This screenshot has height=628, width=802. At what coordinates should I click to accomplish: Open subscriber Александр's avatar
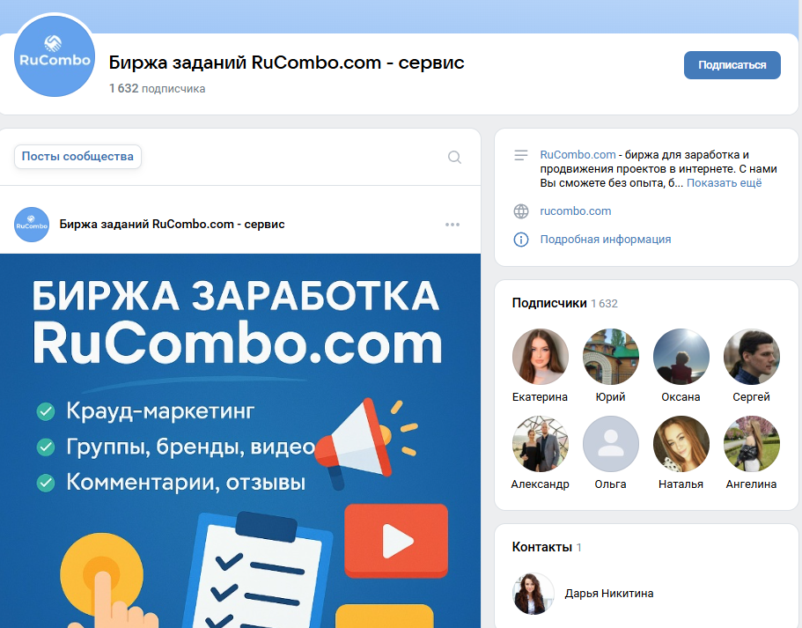(x=541, y=443)
